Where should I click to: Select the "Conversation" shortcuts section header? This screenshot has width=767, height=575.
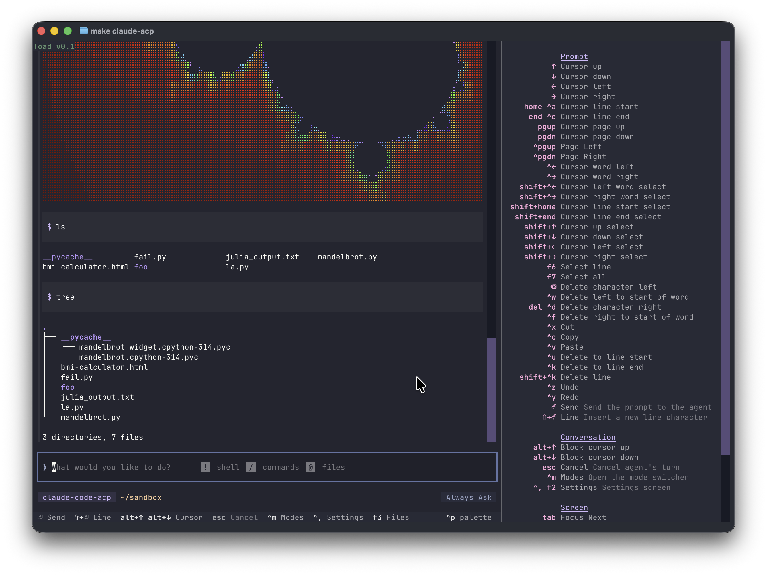[588, 437]
